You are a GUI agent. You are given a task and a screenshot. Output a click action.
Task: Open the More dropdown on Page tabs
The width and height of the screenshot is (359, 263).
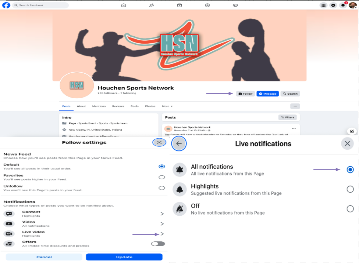pos(167,106)
